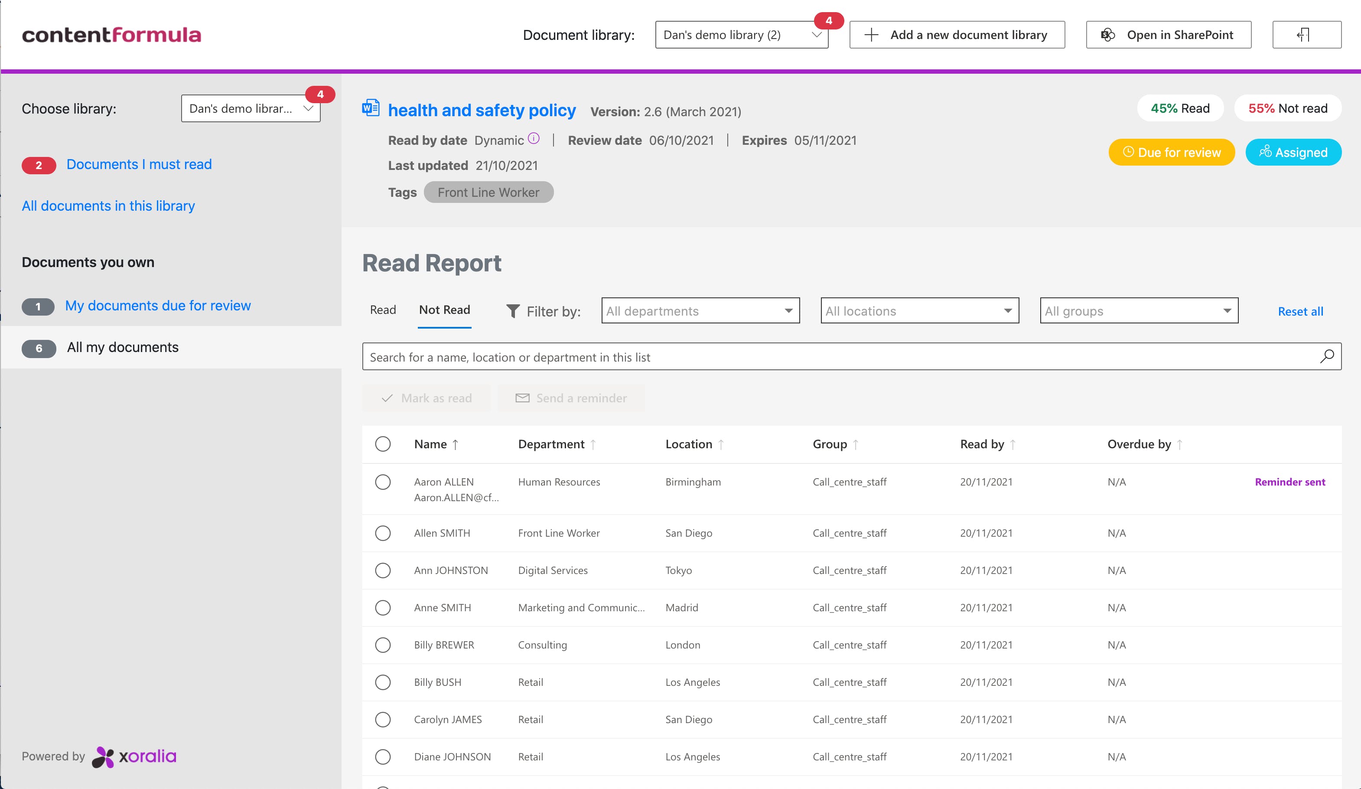The width and height of the screenshot is (1361, 789).
Task: Toggle the select-all circle in the table header
Action: [x=383, y=444]
